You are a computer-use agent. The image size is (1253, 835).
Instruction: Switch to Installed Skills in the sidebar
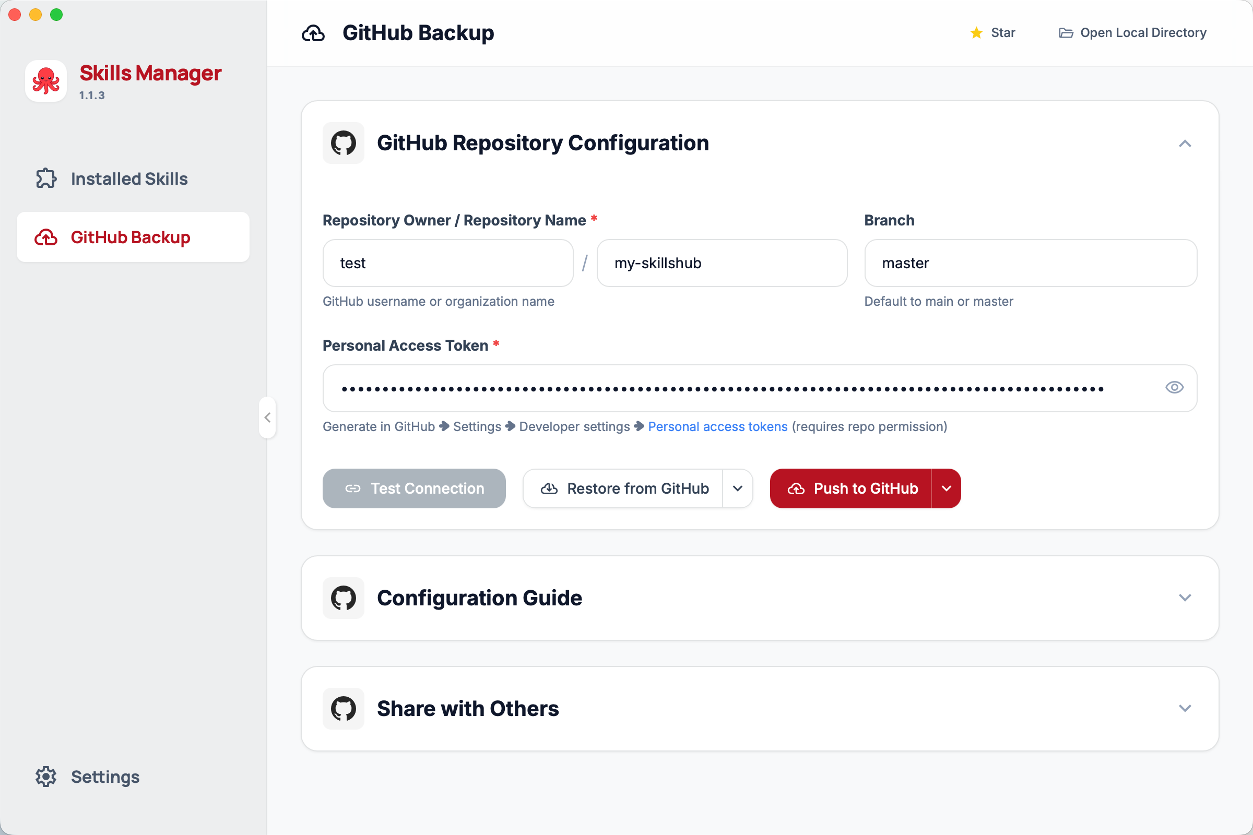pos(129,178)
